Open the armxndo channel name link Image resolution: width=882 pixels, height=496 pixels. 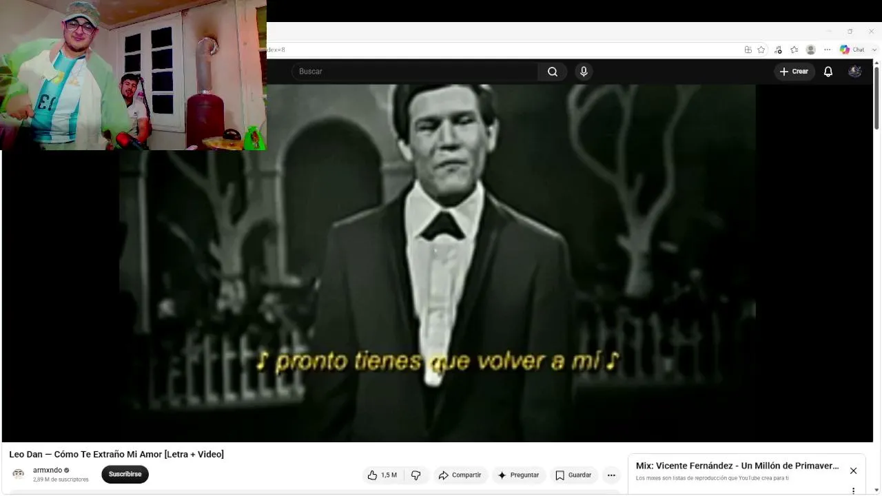48,471
